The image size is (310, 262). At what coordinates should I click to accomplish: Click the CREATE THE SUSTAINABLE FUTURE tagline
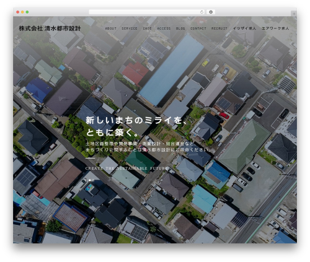[126, 168]
